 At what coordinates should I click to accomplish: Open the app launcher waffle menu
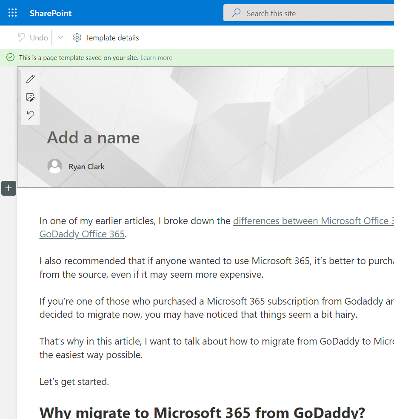pos(13,13)
